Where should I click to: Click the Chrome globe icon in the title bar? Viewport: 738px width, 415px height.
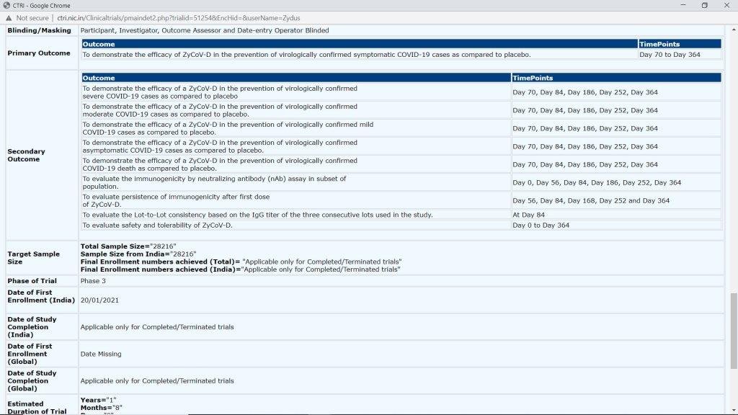[x=6, y=5]
